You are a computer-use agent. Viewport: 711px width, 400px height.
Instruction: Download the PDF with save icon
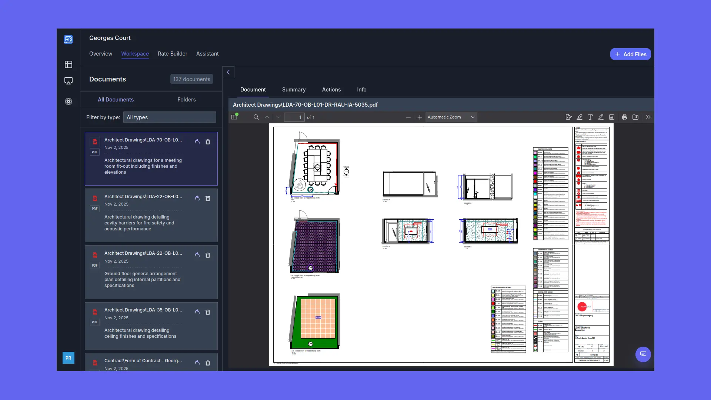pos(635,117)
